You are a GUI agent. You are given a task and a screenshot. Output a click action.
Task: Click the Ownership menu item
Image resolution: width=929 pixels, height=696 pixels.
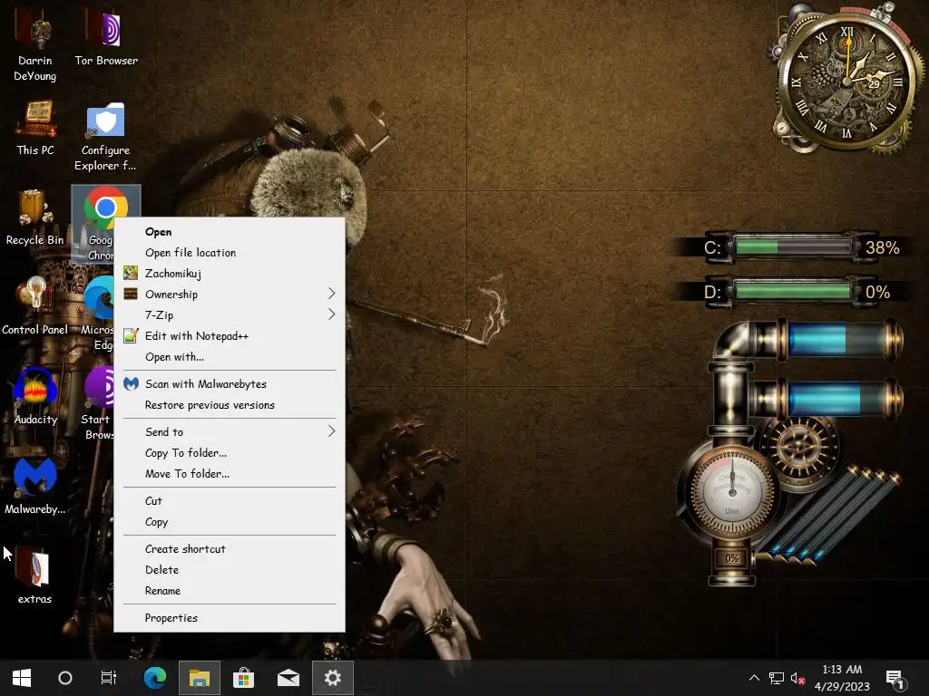230,295
